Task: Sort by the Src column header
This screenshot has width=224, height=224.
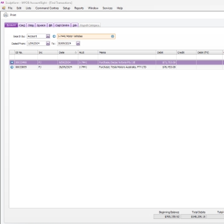Action: 47,52
